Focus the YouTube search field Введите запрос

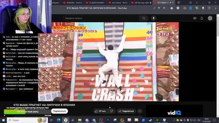tap(102, 18)
